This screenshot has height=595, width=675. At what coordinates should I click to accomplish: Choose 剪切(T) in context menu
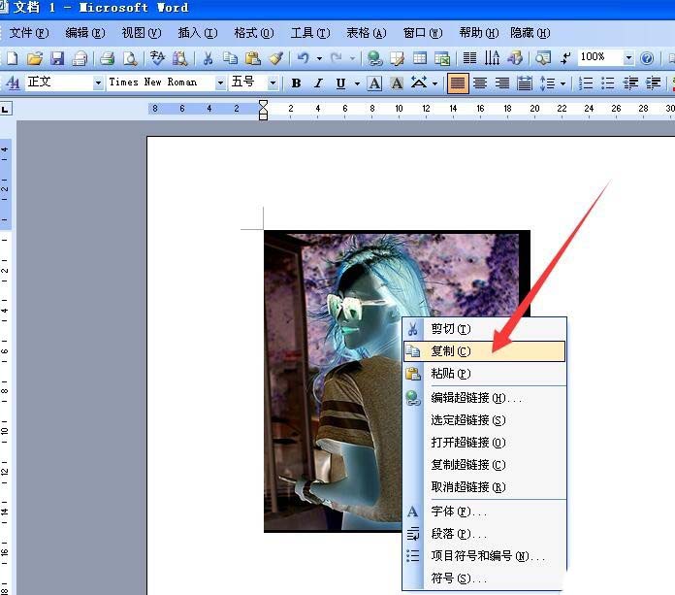pos(484,329)
